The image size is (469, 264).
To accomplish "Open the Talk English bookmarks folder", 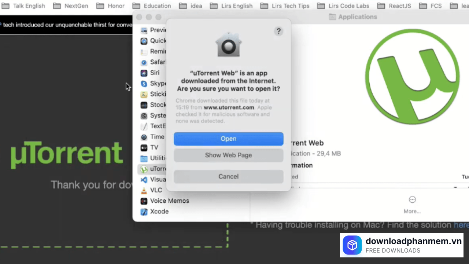I will [x=23, y=6].
